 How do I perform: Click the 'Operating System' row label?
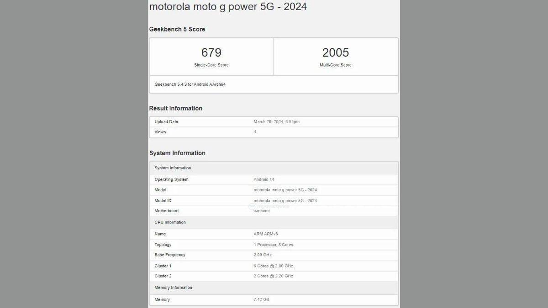point(171,180)
